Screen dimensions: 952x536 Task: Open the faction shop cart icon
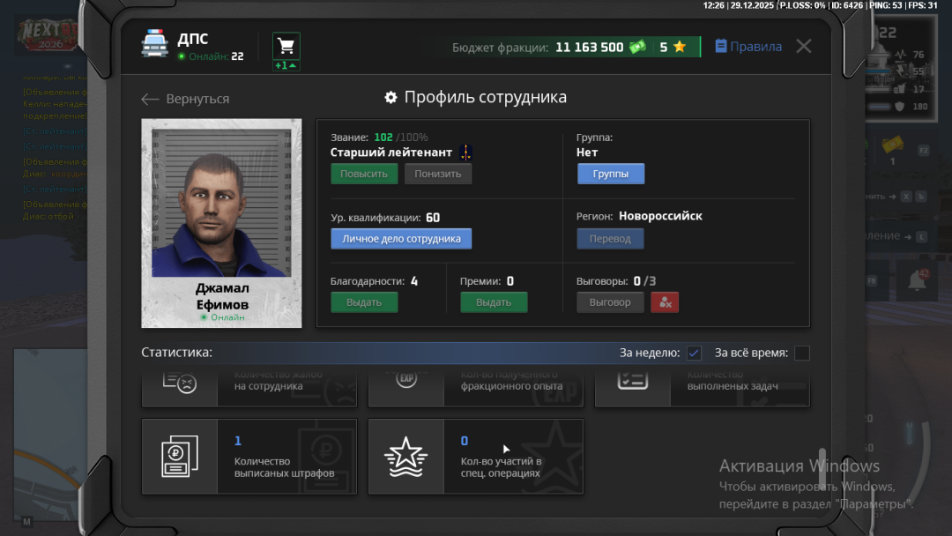(286, 46)
